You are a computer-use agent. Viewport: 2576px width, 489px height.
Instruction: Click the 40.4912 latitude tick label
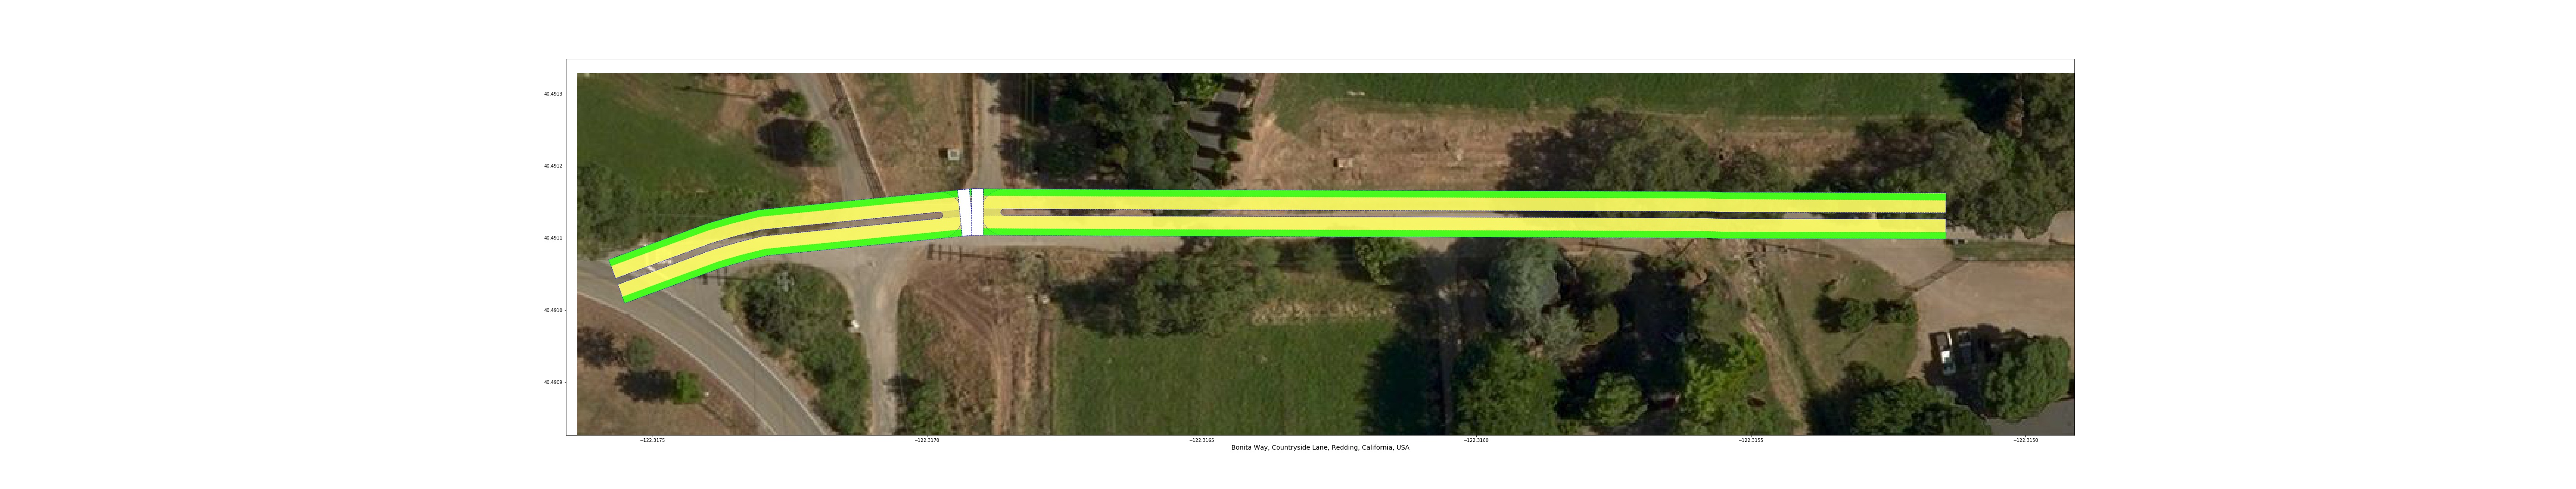point(553,166)
